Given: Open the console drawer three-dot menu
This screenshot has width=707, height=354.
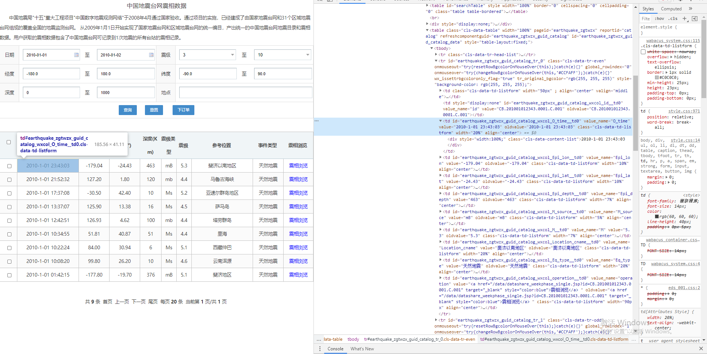Looking at the screenshot, I should pyautogui.click(x=320, y=349).
